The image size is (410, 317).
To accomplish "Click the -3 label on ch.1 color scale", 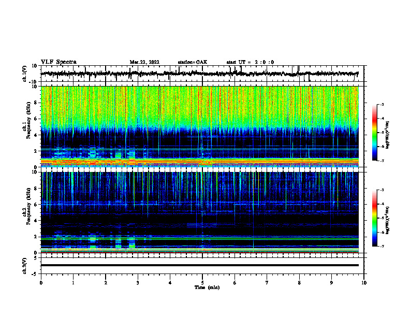I will pyautogui.click(x=382, y=104).
